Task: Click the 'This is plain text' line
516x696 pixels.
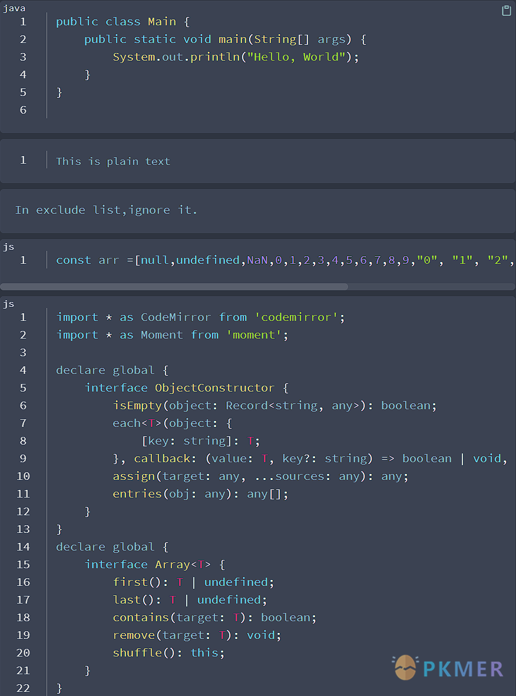Action: click(x=113, y=161)
